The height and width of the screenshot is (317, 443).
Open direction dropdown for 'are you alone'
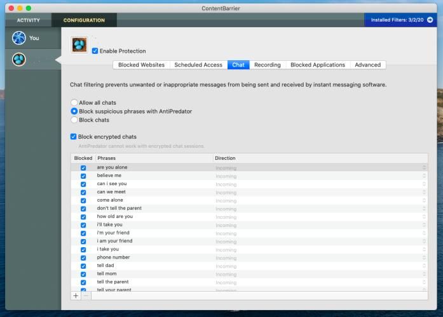pyautogui.click(x=424, y=167)
